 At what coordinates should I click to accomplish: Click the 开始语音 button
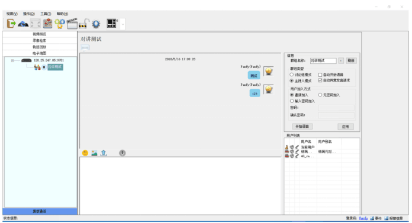pyautogui.click(x=302, y=127)
